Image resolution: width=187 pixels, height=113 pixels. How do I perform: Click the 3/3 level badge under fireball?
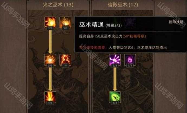click(50, 28)
